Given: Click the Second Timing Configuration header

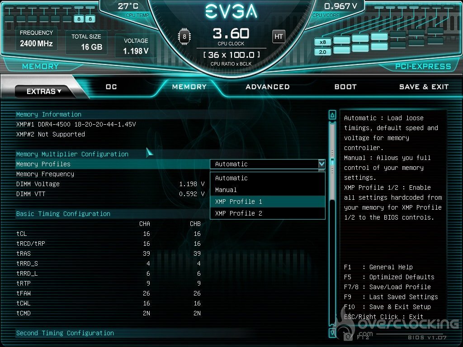Looking at the screenshot, I should 65,333.
